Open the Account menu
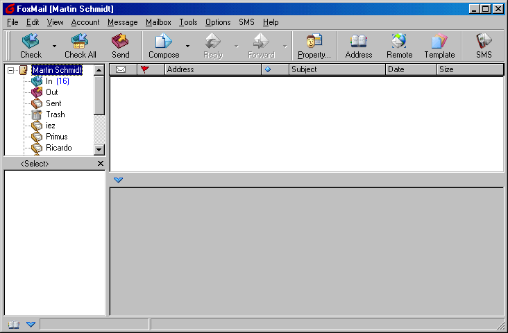This screenshot has height=333, width=508. tap(85, 22)
